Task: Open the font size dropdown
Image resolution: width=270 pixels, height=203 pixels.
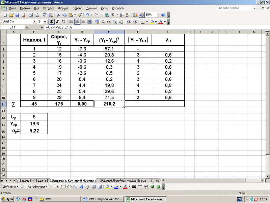Action: (45, 22)
